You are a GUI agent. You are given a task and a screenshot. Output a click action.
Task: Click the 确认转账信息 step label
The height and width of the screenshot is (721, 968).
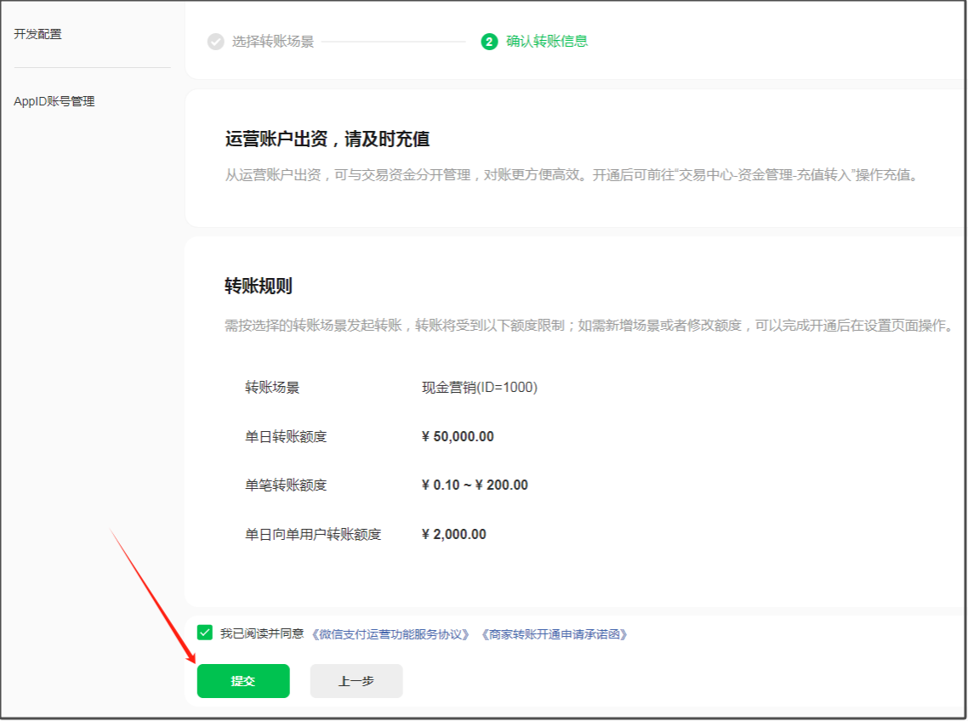(x=547, y=42)
